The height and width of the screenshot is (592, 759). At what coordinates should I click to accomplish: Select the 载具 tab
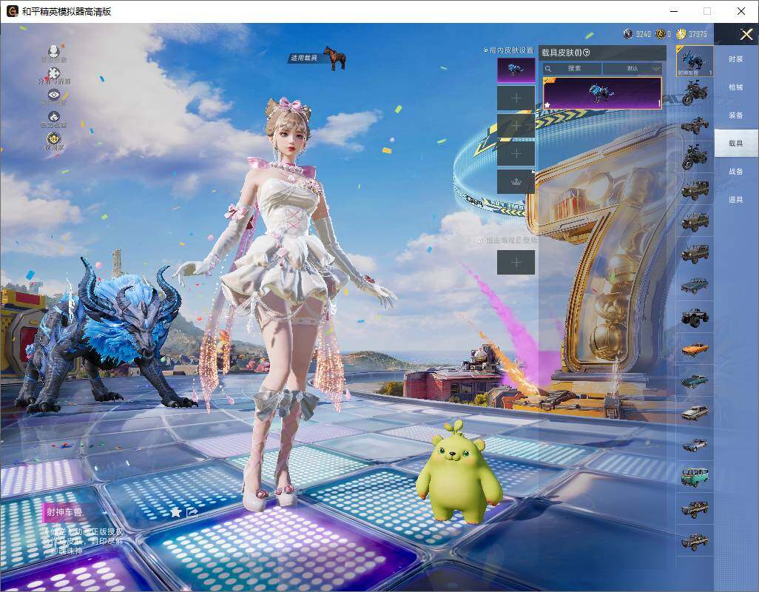pyautogui.click(x=736, y=143)
